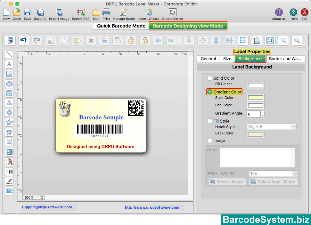Image resolution: width=311 pixels, height=225 pixels.
Task: Pick the hatch Back Color swatch
Action: 256,135
